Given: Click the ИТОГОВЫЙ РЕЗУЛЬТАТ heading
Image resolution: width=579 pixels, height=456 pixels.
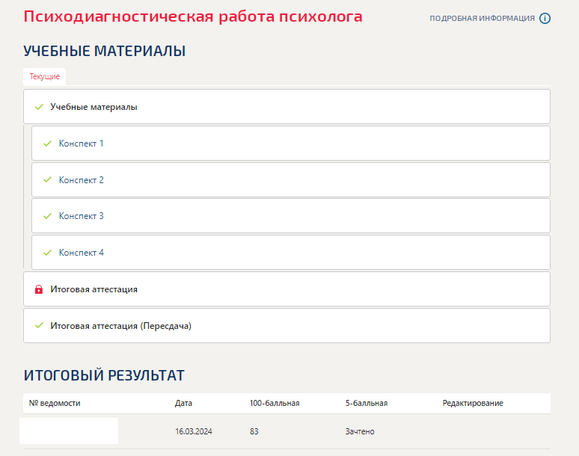Looking at the screenshot, I should click(104, 375).
